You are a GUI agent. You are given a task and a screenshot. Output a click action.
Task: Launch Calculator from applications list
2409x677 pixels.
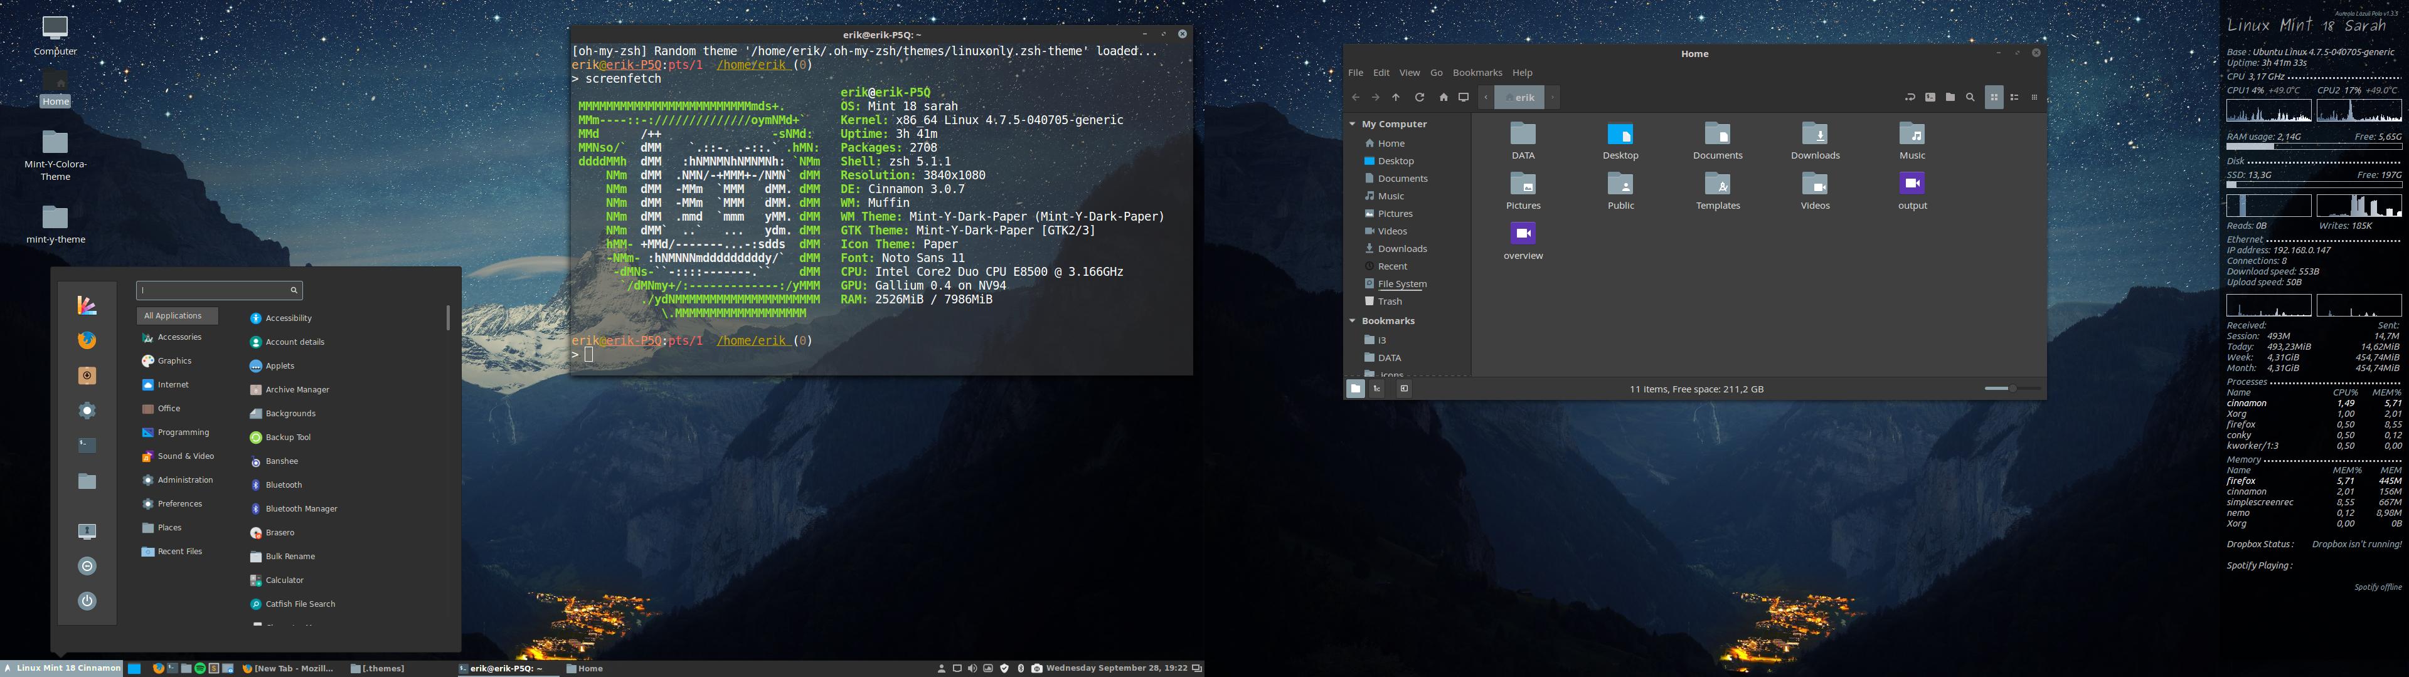pos(284,580)
